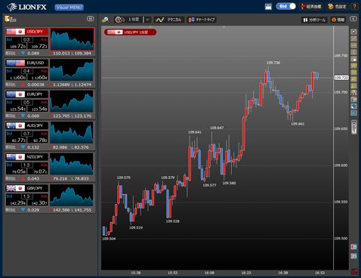This screenshot has width=361, height=278.
Task: Expand the 1-minute timeframe dropdown arrow
Action: click(x=147, y=20)
